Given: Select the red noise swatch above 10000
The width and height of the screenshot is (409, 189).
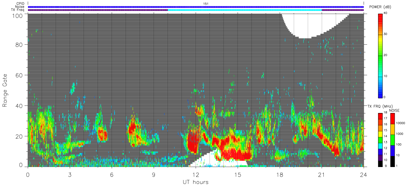Looking at the screenshot, I should pos(392,119).
